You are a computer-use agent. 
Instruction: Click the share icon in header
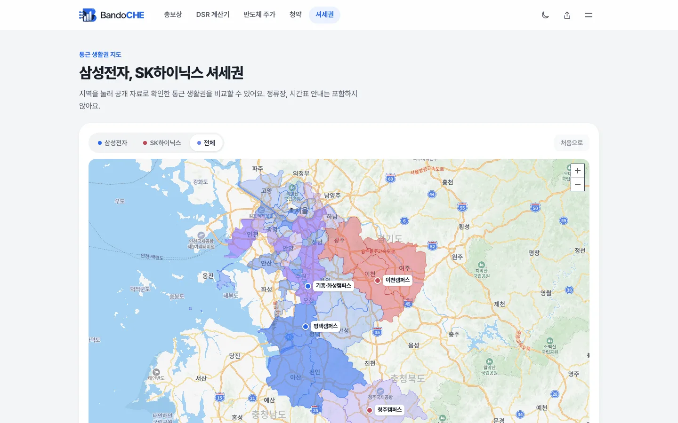567,15
